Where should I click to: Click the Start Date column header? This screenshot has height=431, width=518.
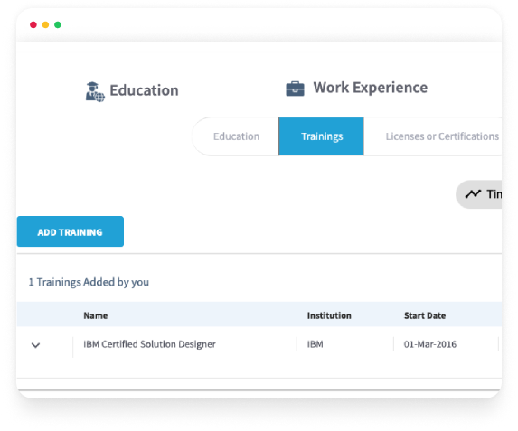click(x=425, y=315)
